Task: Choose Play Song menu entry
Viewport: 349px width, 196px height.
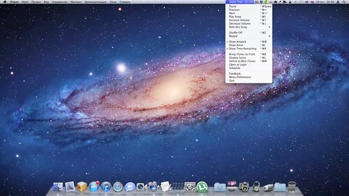Action: (x=249, y=17)
